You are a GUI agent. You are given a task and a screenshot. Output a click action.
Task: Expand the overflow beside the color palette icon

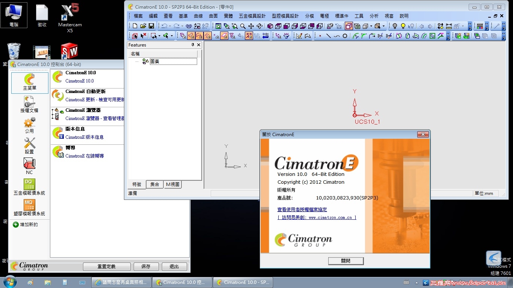487,26
